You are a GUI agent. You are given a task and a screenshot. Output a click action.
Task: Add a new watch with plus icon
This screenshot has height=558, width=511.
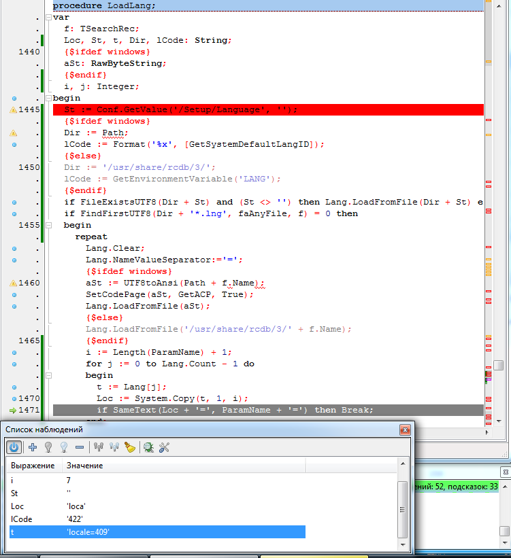[33, 447]
